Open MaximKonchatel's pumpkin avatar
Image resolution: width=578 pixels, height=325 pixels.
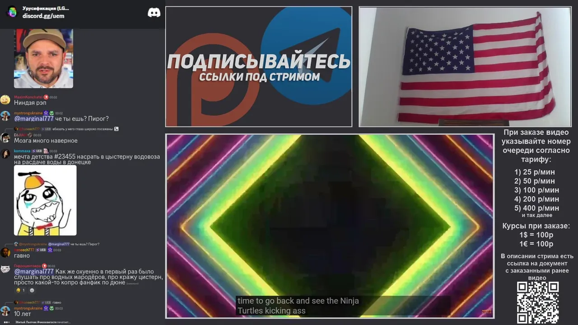pos(5,100)
